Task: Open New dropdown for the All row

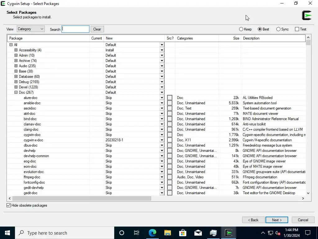Action: click(161, 45)
